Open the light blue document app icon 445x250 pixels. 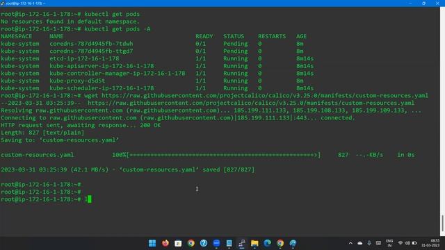229,243
